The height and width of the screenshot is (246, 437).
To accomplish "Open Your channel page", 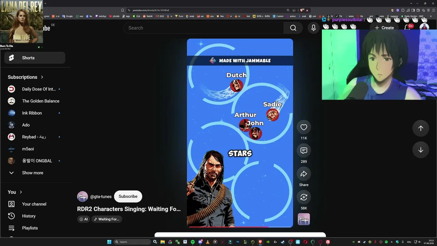I will coord(34,204).
